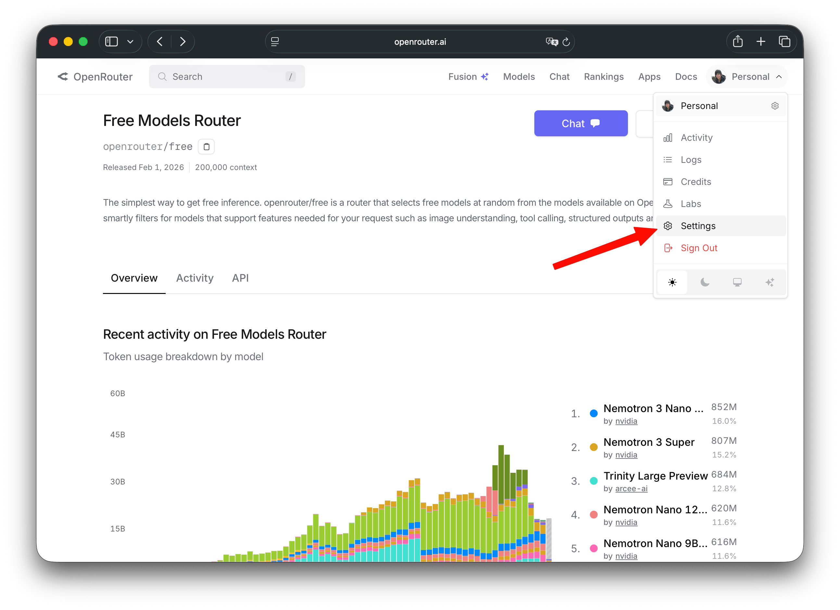Click the gear icon beside Personal
This screenshot has height=610, width=840.
point(774,106)
